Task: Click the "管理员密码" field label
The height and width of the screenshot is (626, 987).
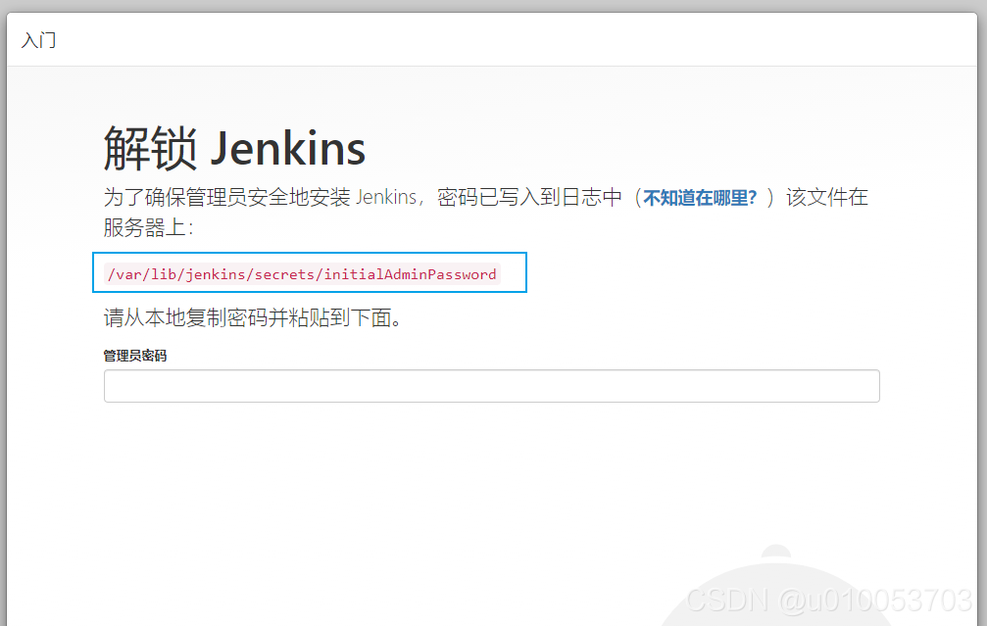Action: click(x=134, y=356)
